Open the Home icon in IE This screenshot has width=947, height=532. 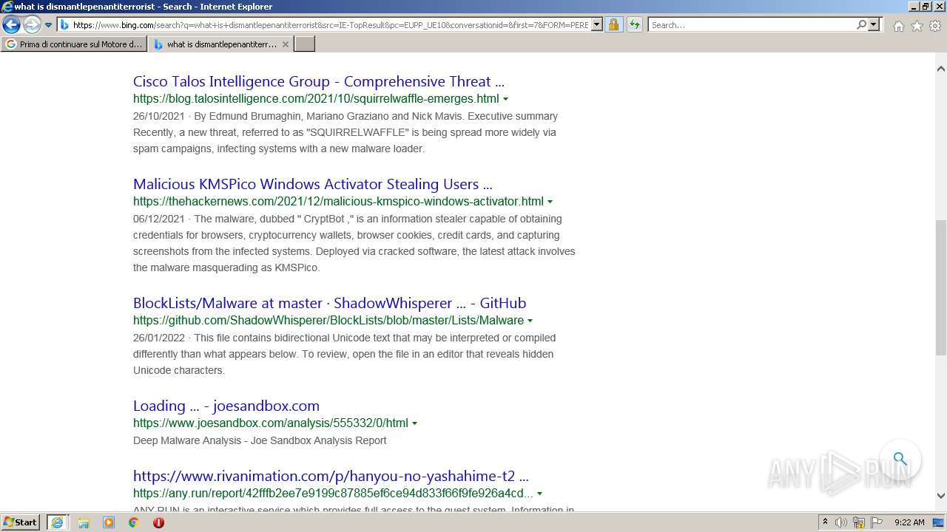click(x=898, y=26)
